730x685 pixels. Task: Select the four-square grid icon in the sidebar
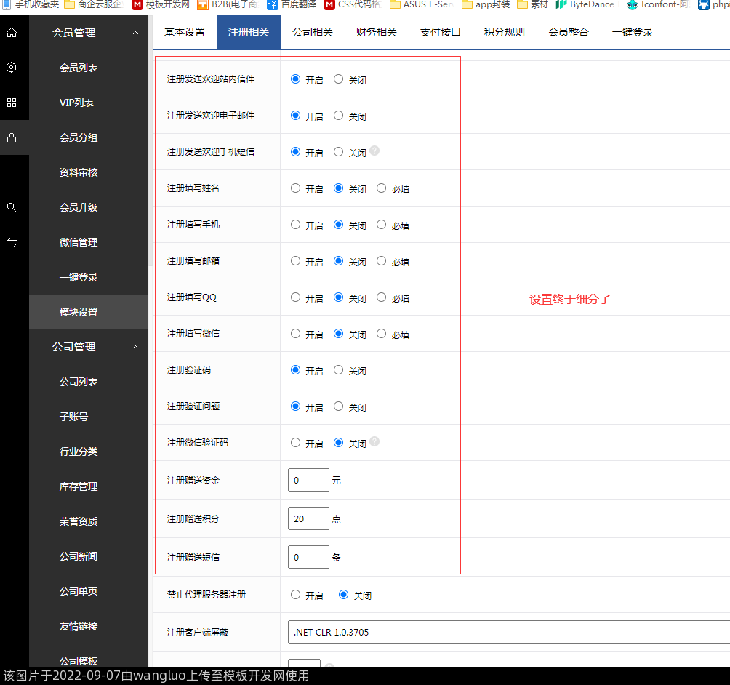[x=12, y=103]
